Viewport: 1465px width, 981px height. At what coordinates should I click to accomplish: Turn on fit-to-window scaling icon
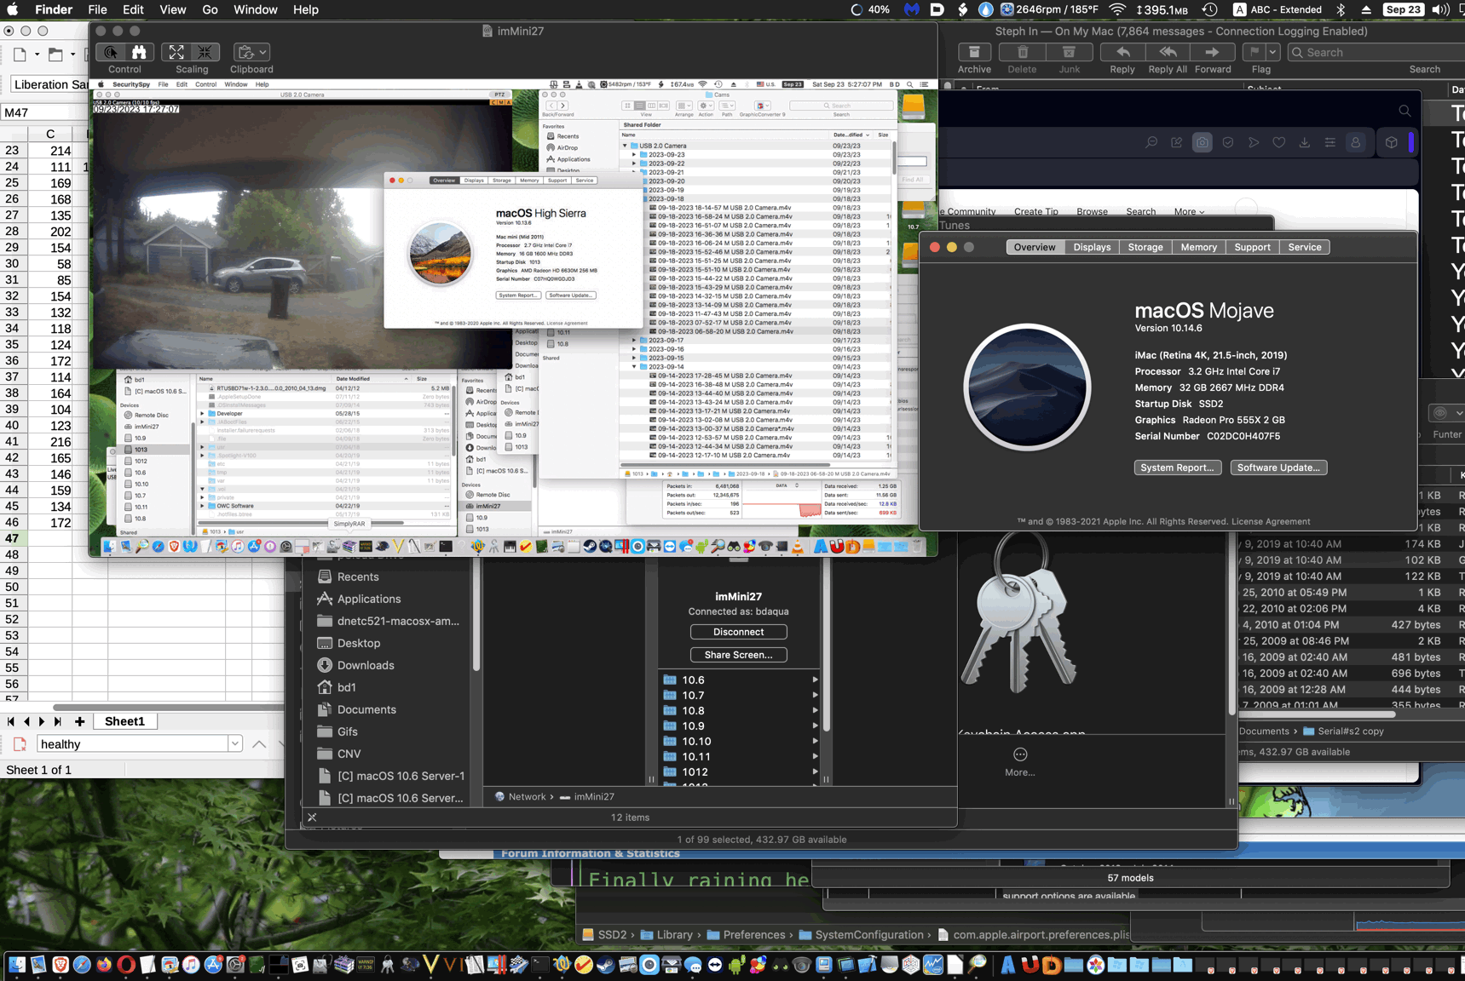click(176, 53)
